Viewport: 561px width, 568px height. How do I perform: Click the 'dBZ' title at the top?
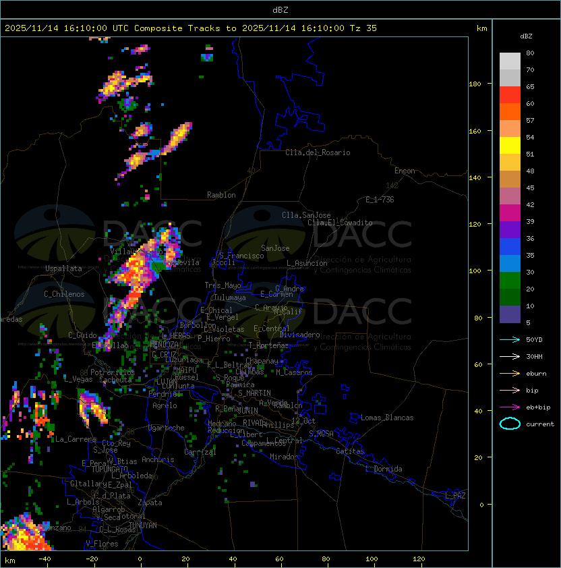click(x=280, y=9)
